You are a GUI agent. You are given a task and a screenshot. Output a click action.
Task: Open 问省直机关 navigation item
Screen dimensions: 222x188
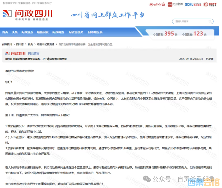pyautogui.click(x=76, y=32)
